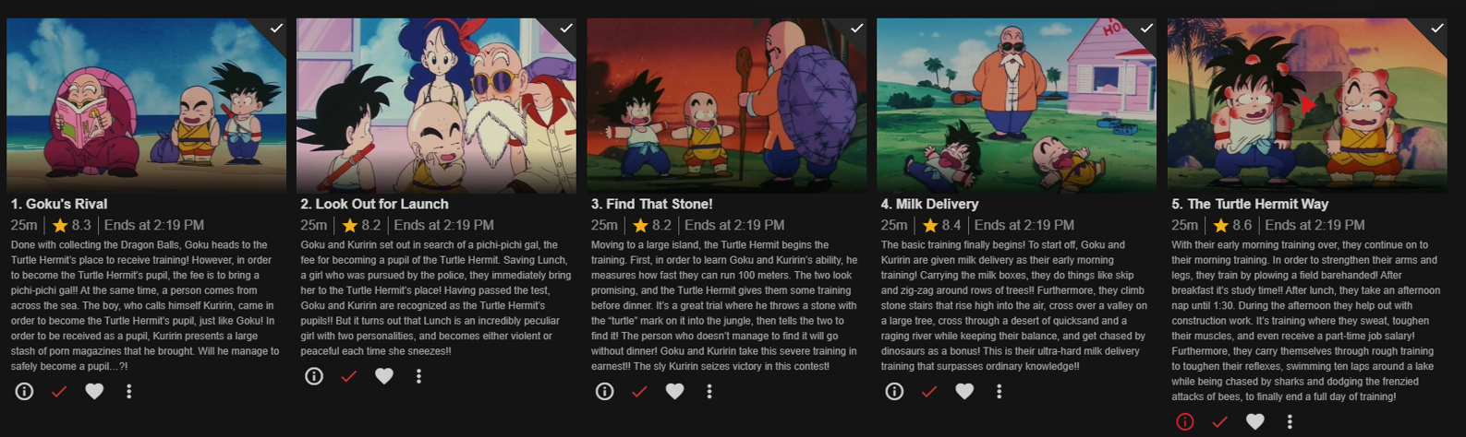This screenshot has height=437, width=1466.
Task: Expand three-dot menu for Look Out for Launch
Action: click(x=418, y=376)
